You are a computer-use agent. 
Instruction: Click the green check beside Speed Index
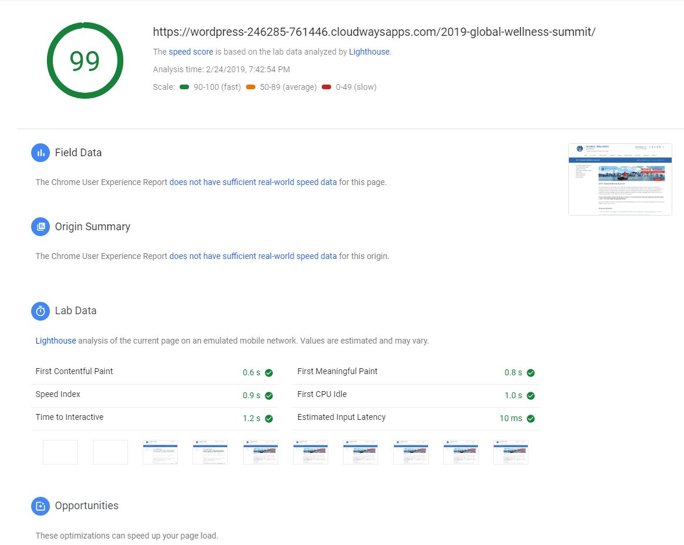(x=269, y=396)
